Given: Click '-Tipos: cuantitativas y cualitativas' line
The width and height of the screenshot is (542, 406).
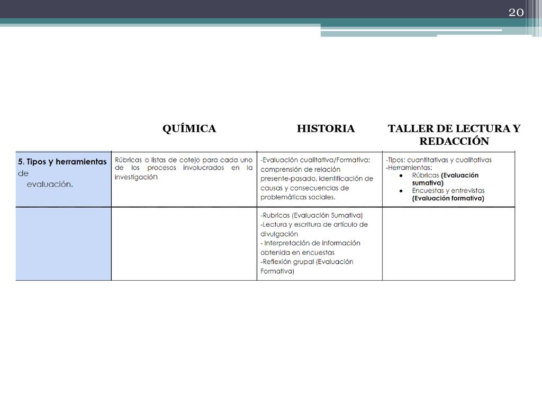Looking at the screenshot, I should 439,160.
